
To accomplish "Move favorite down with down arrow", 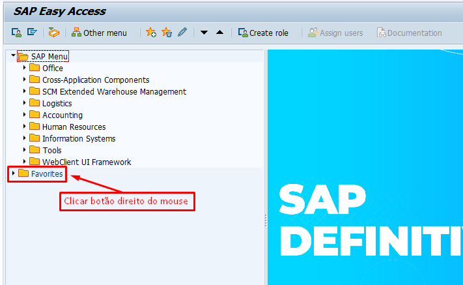I will (x=204, y=33).
